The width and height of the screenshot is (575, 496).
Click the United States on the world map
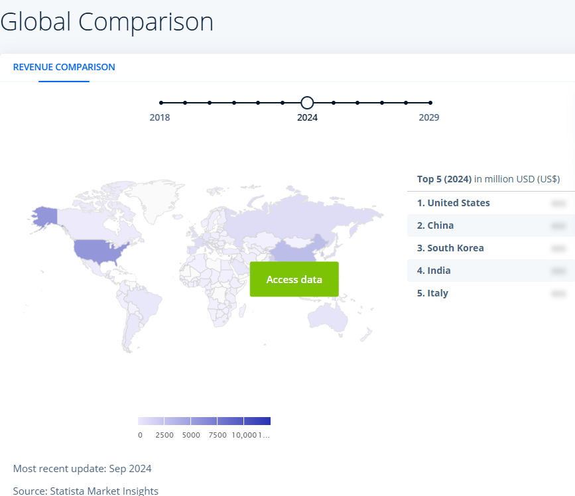point(97,251)
